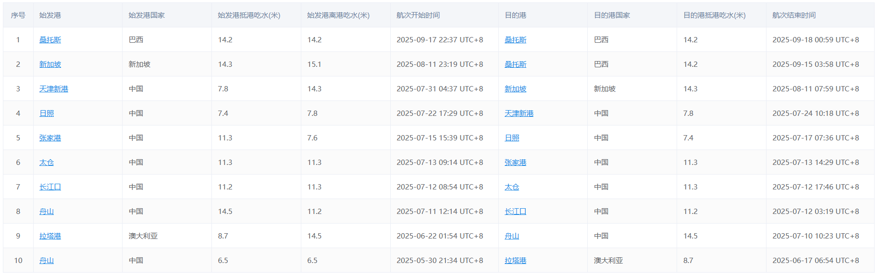This screenshot has height=276, width=878.
Task: Click 拉塔港 origin port link in row 9
Action: coord(50,236)
